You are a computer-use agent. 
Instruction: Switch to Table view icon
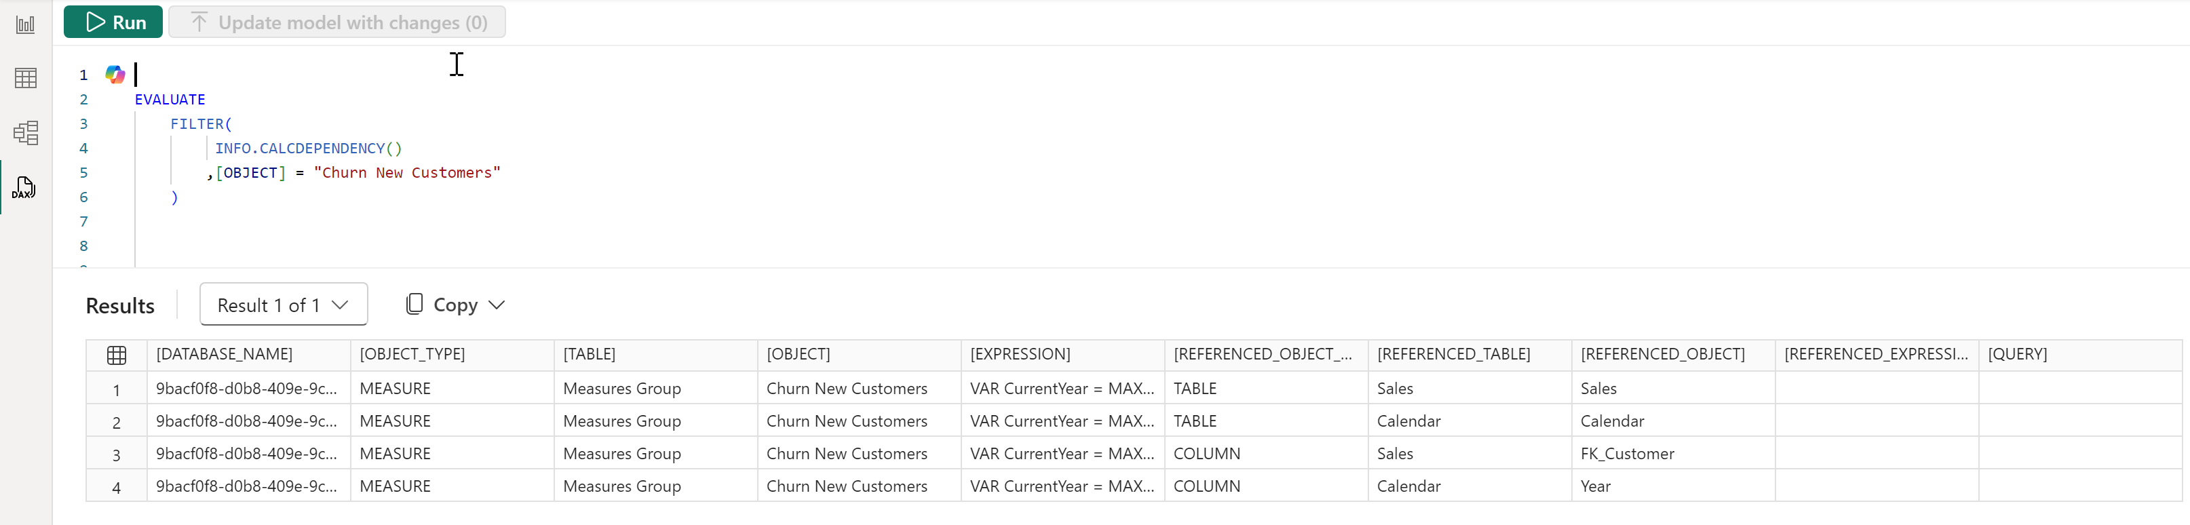tap(26, 78)
